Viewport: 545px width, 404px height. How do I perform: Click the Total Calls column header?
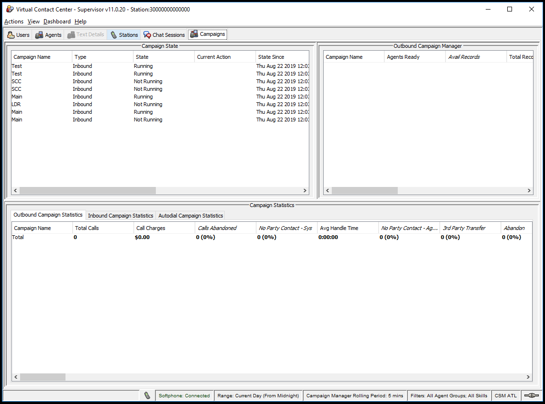click(103, 228)
